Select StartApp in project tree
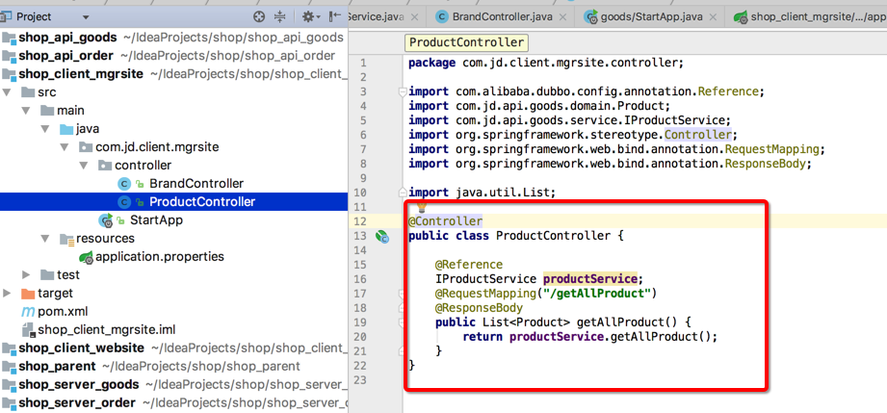The width and height of the screenshot is (887, 413). point(156,220)
